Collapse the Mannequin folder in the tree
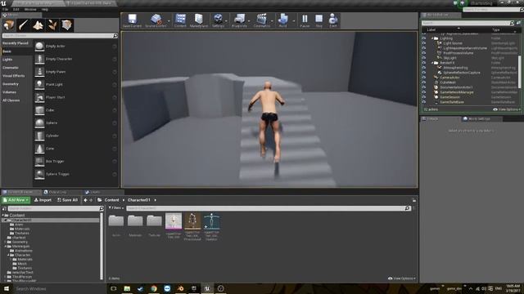Image resolution: width=524 pixels, height=294 pixels. click(x=6, y=247)
